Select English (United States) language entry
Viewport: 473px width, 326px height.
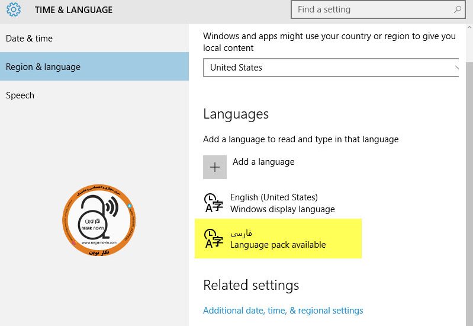(278, 203)
